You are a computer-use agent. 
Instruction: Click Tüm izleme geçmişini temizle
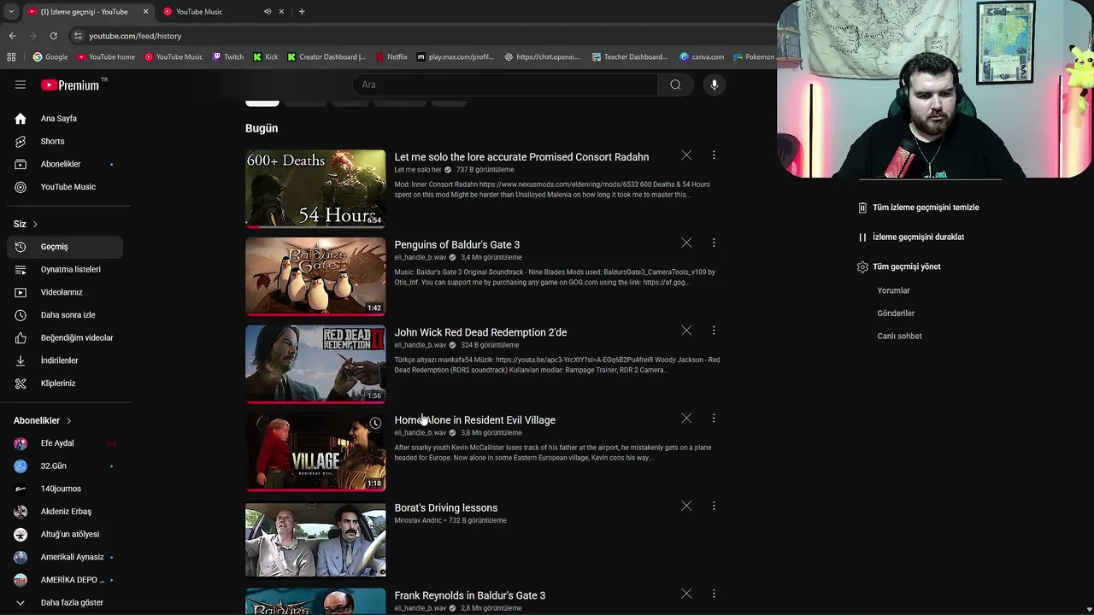click(x=919, y=208)
